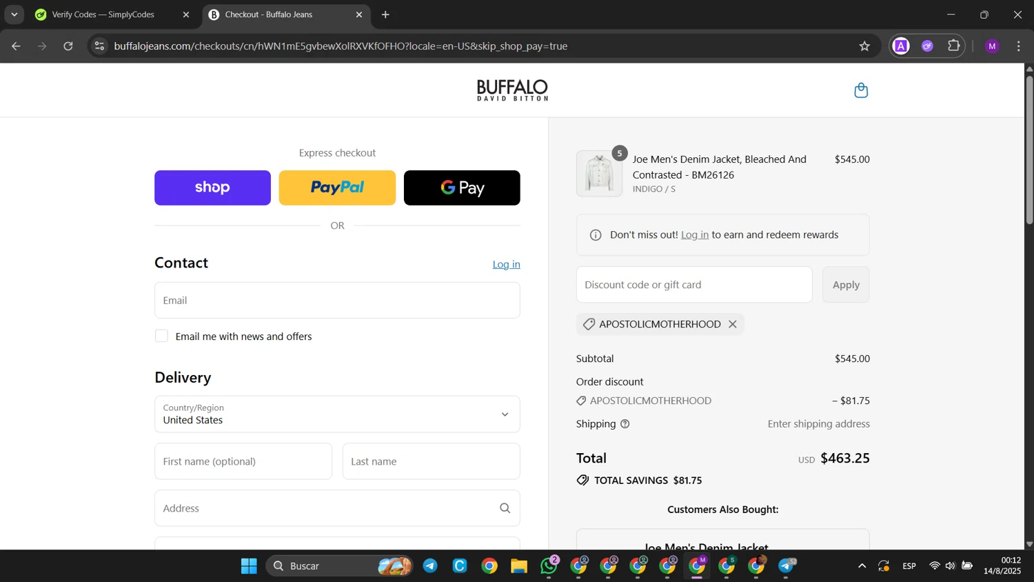
Task: Click the Apply discount button
Action: [x=846, y=285]
